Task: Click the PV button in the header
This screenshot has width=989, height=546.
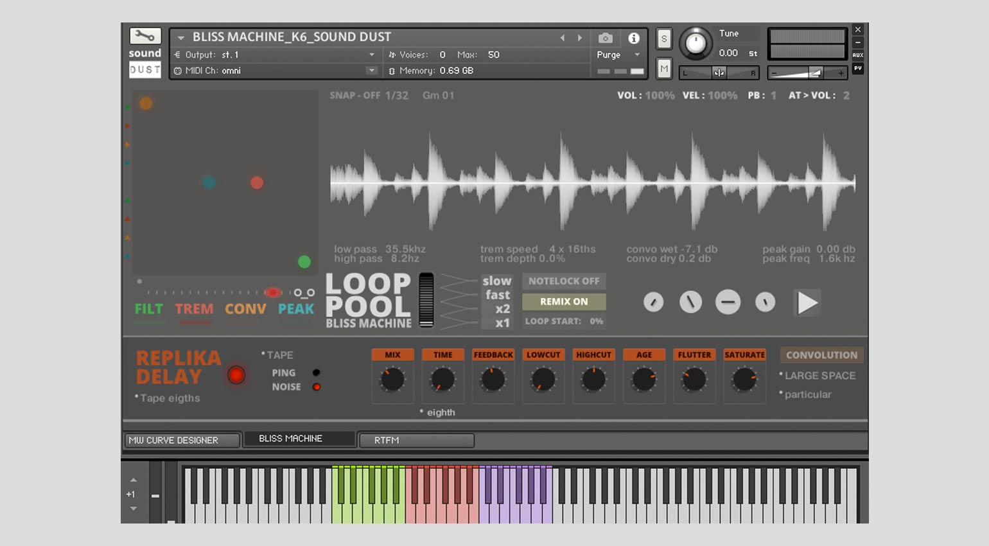Action: [x=857, y=68]
